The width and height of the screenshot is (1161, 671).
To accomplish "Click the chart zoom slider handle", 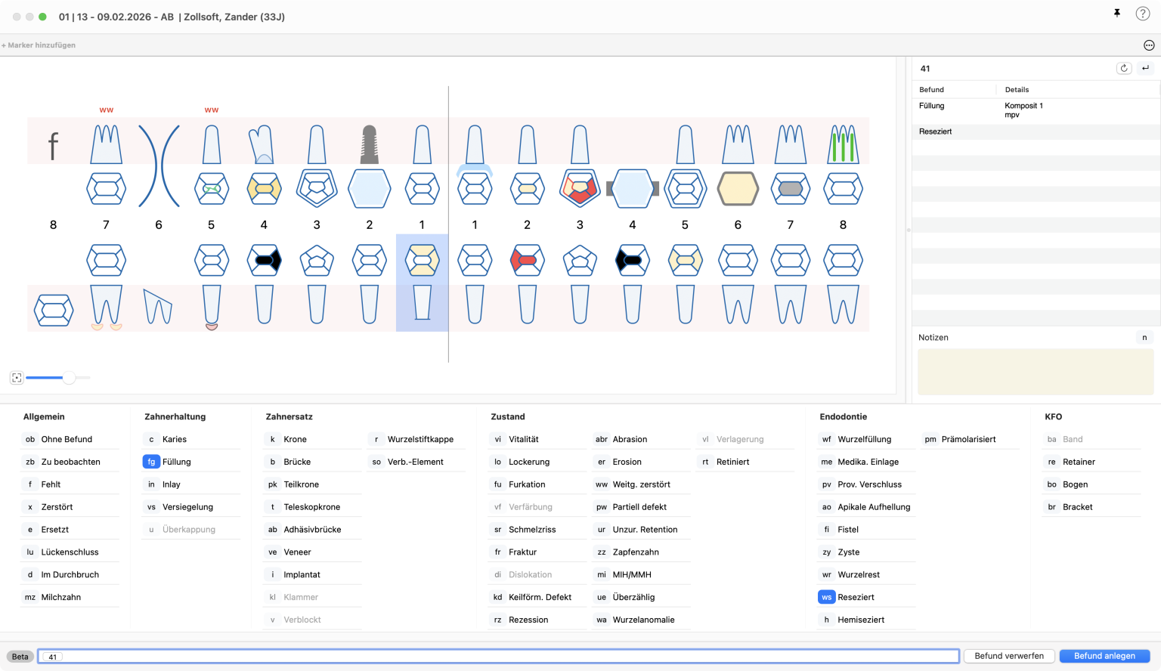I will (69, 378).
